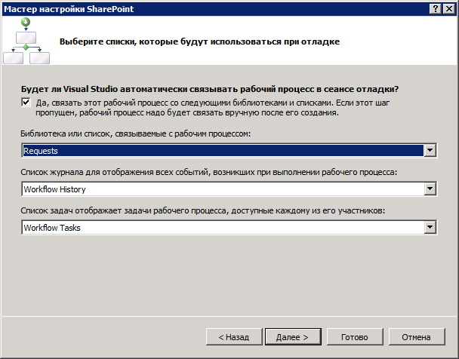Uncheck the automatic workflow association checkbox
459x359 pixels.
pyautogui.click(x=26, y=103)
